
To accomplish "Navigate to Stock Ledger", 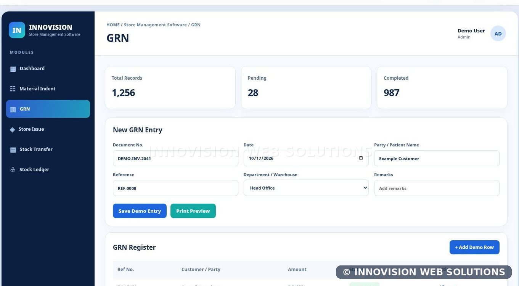I will coord(48,170).
